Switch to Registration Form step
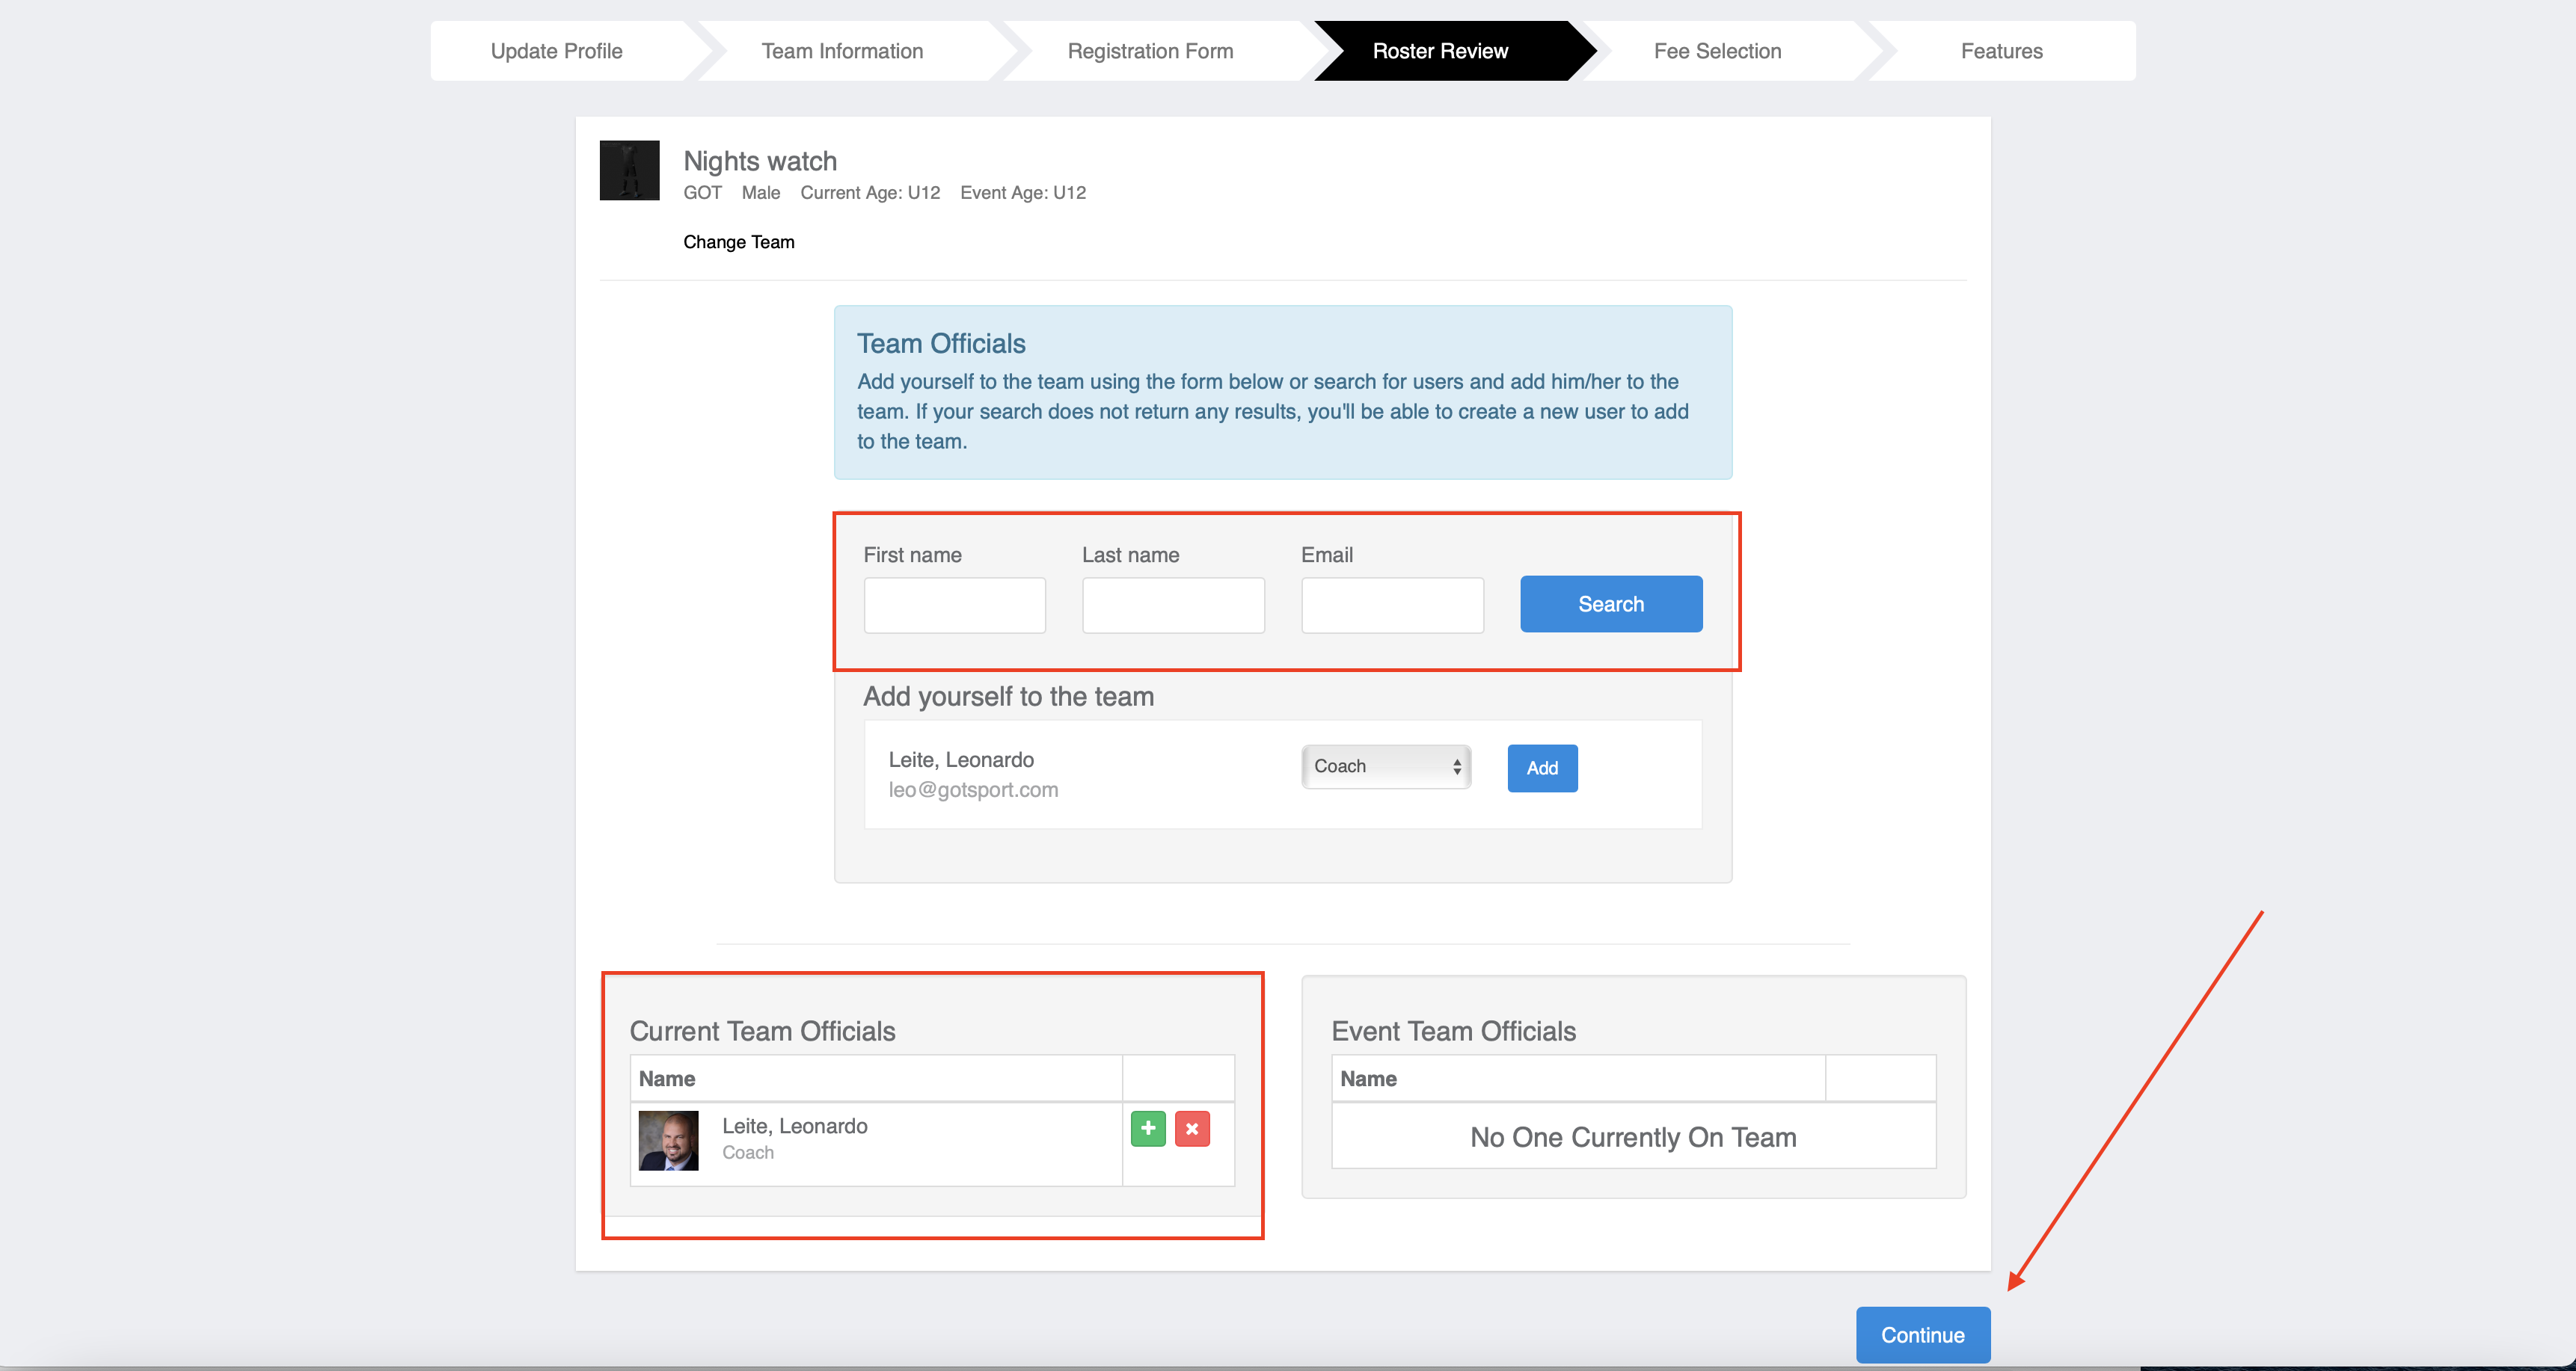 click(x=1150, y=51)
